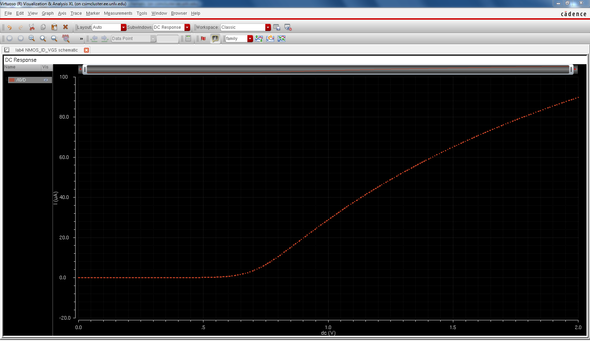Click the cadence logo
The image size is (590, 341).
(573, 14)
